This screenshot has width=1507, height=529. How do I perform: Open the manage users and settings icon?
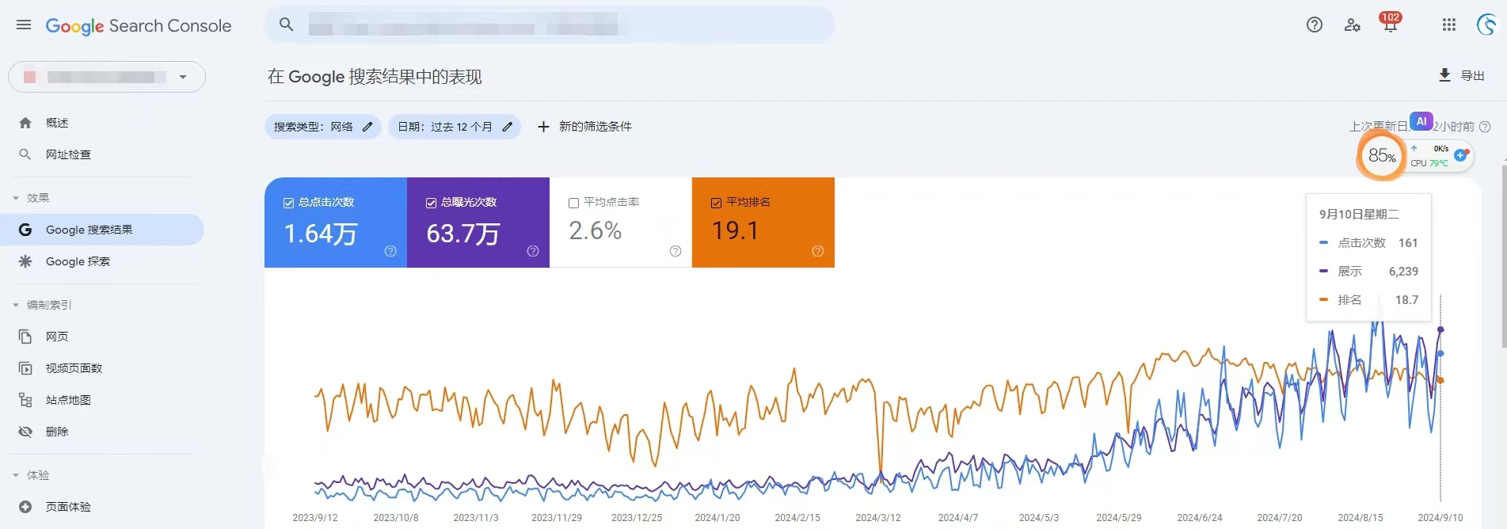1353,25
